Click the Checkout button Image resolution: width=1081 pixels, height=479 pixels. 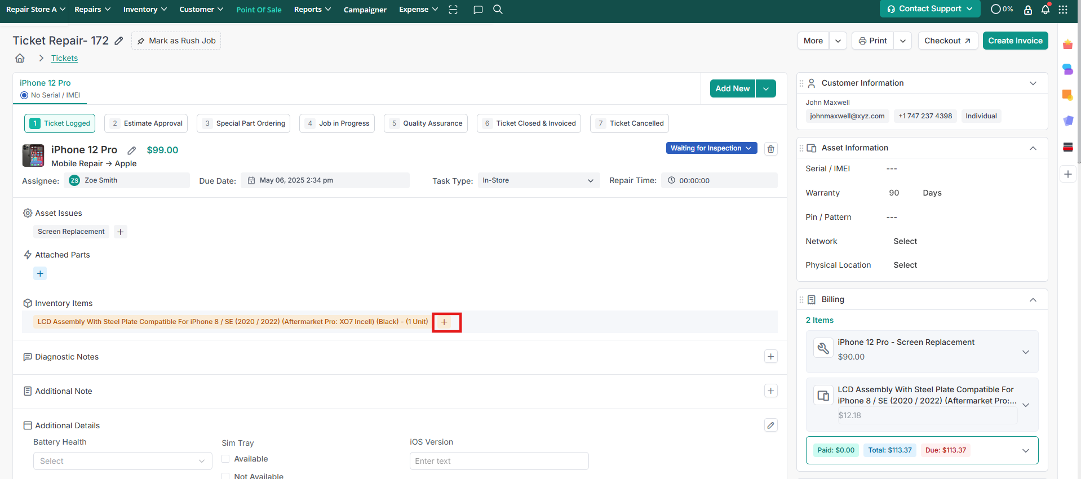948,41
